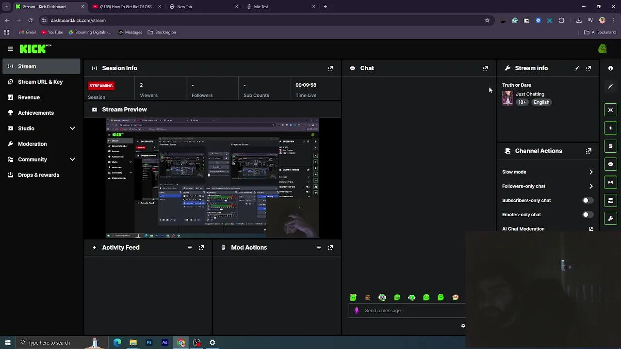Open OBS Studio from the taskbar
Screen dimensions: 621x349
[x=196, y=343]
